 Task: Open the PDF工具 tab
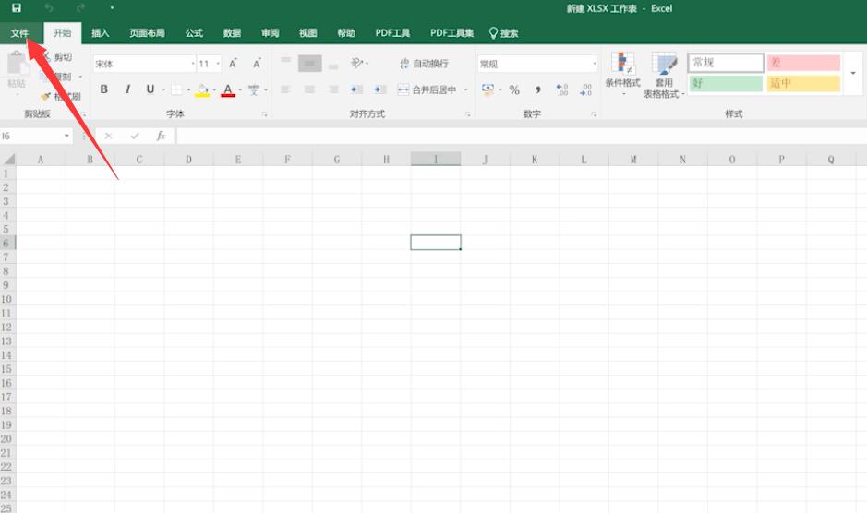[392, 33]
